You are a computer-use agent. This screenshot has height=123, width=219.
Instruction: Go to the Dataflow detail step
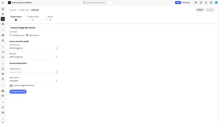33,17
